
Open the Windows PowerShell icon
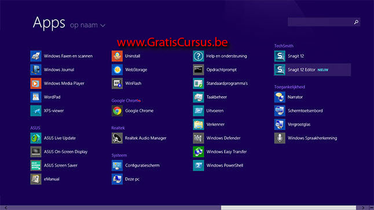point(199,165)
